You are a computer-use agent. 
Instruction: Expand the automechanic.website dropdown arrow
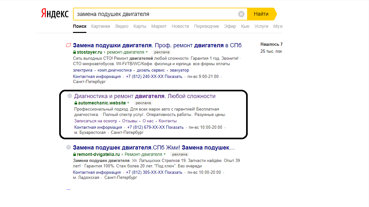point(128,103)
